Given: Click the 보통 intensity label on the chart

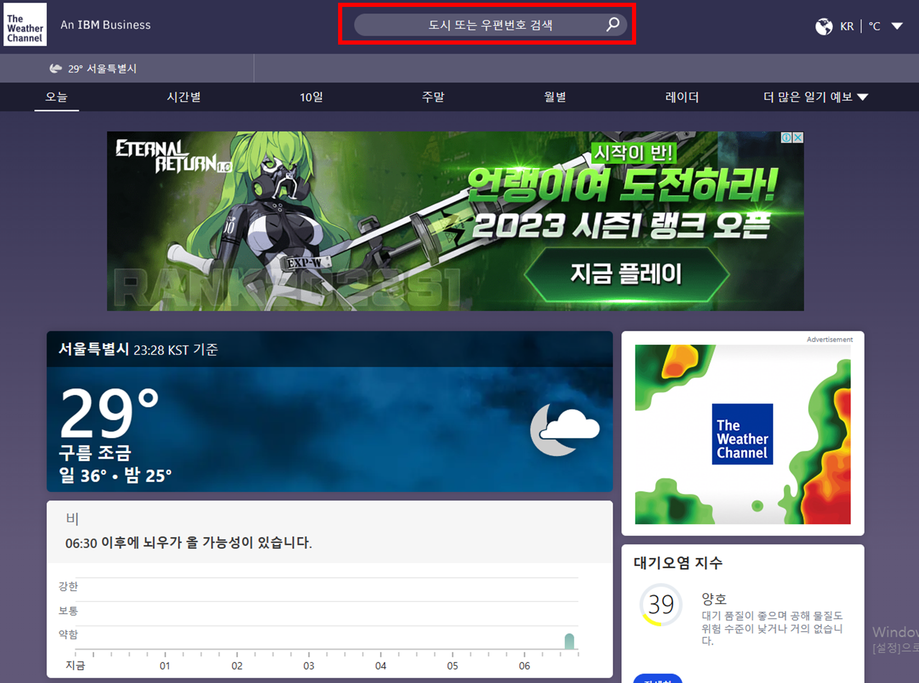Looking at the screenshot, I should (x=68, y=611).
